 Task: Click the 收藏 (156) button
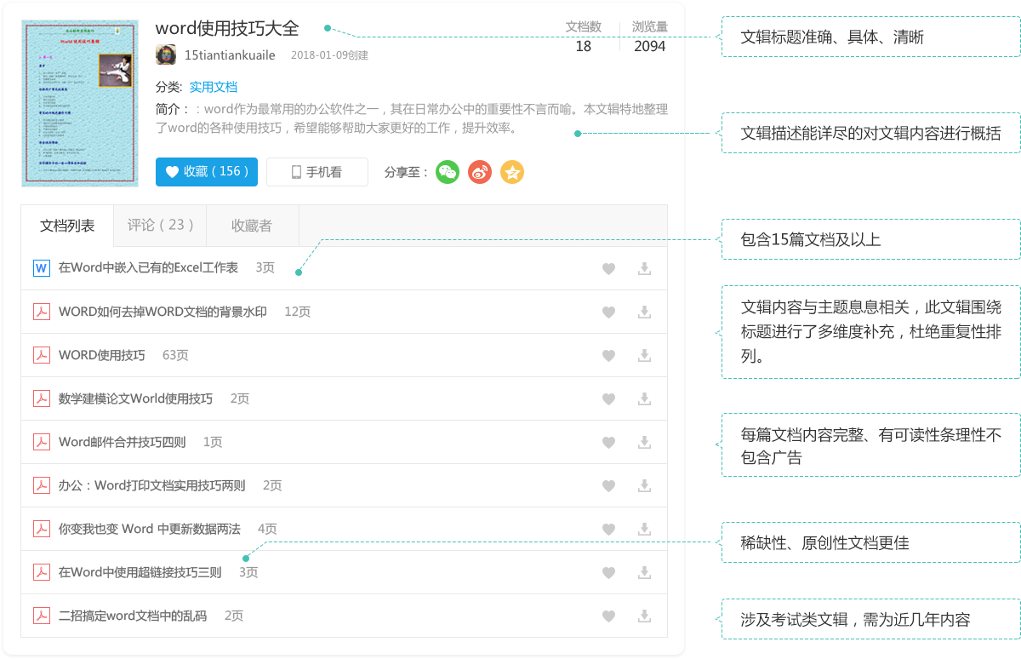(x=207, y=172)
